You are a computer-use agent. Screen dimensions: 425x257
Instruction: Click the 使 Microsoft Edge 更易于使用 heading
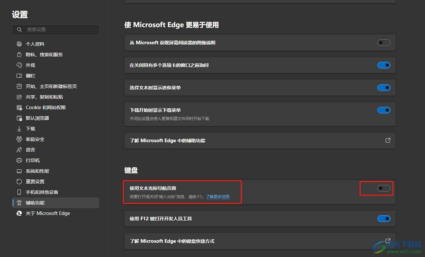[171, 25]
